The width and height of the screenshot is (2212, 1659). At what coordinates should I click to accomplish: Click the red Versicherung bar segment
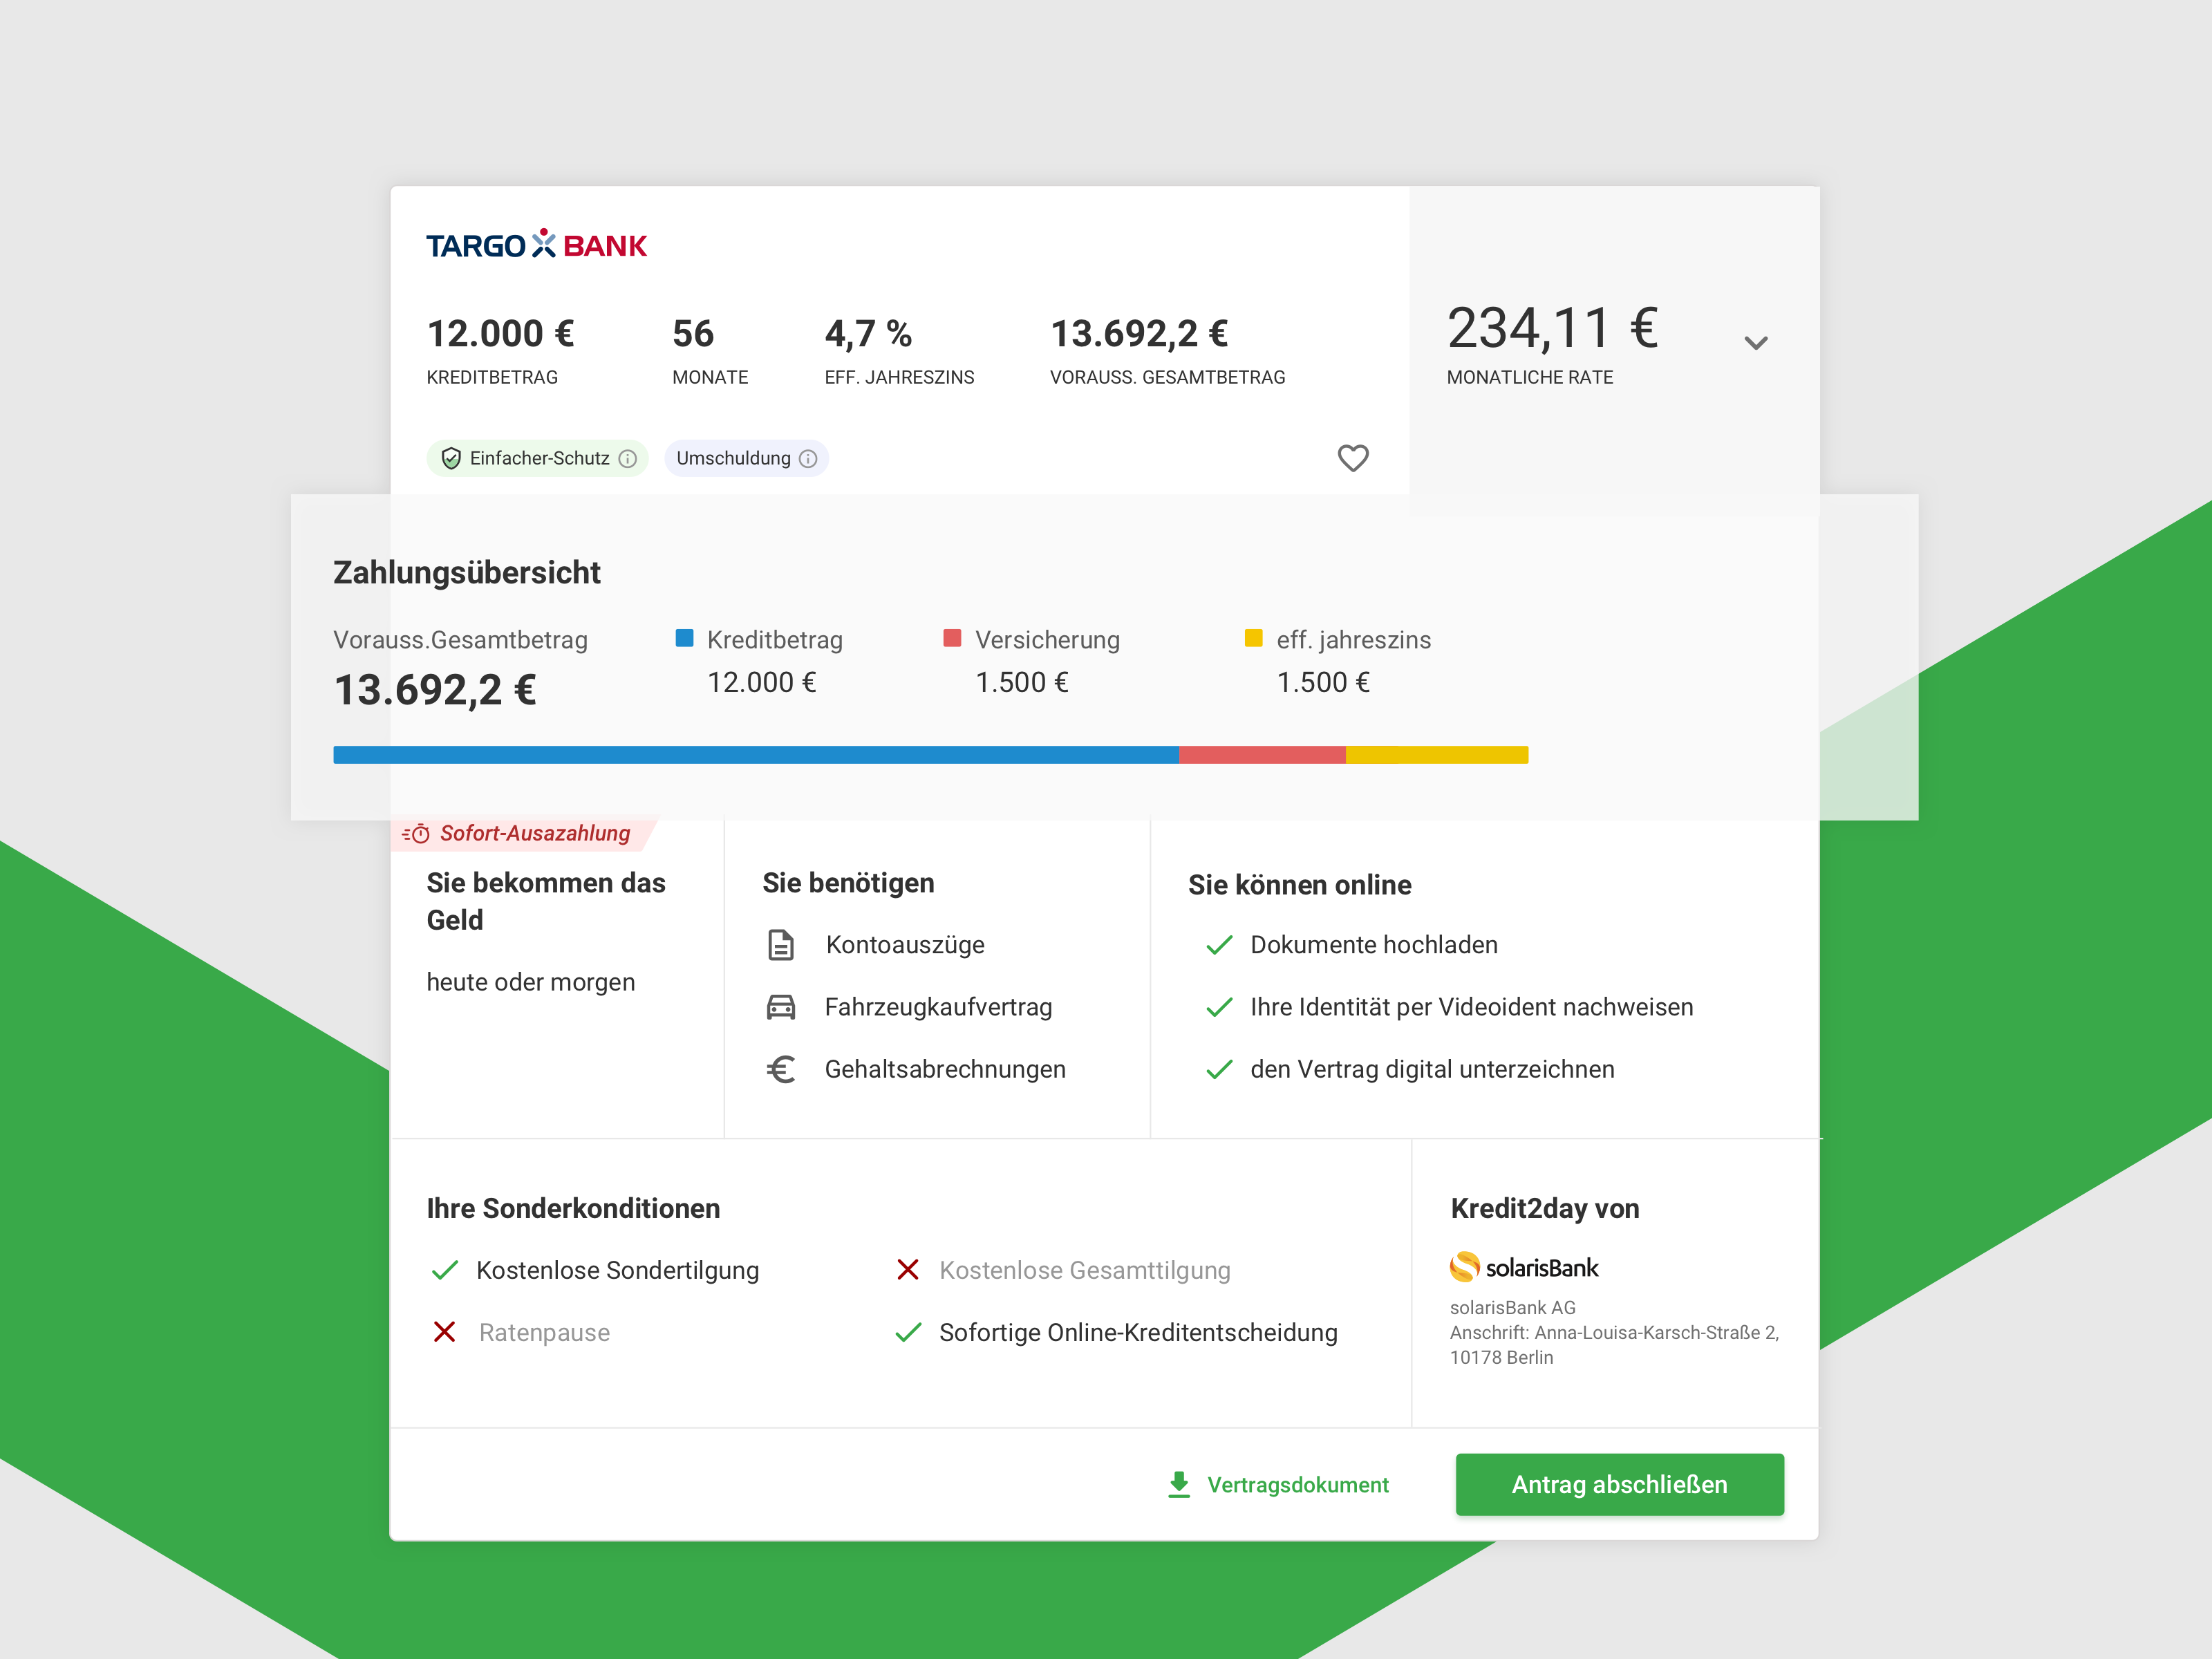click(x=1262, y=755)
